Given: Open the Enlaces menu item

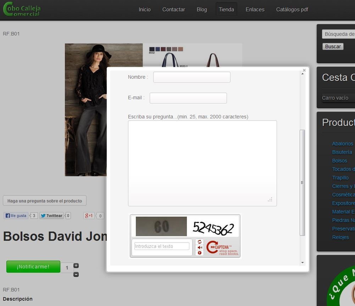Looking at the screenshot, I should pos(255,10).
